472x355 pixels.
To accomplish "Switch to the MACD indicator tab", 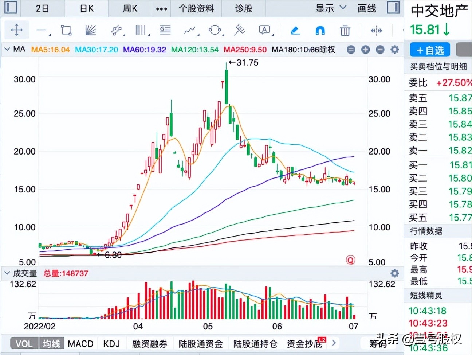I will 80,343.
